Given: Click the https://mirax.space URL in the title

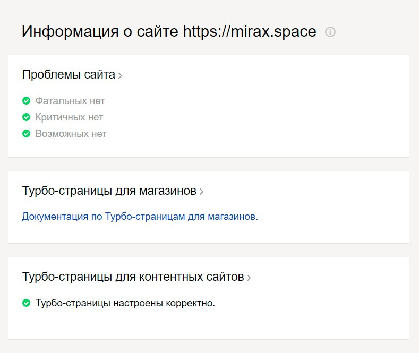Looking at the screenshot, I should pos(250,32).
